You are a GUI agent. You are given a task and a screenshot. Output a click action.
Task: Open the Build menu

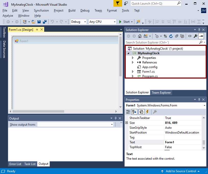coord(72,10)
